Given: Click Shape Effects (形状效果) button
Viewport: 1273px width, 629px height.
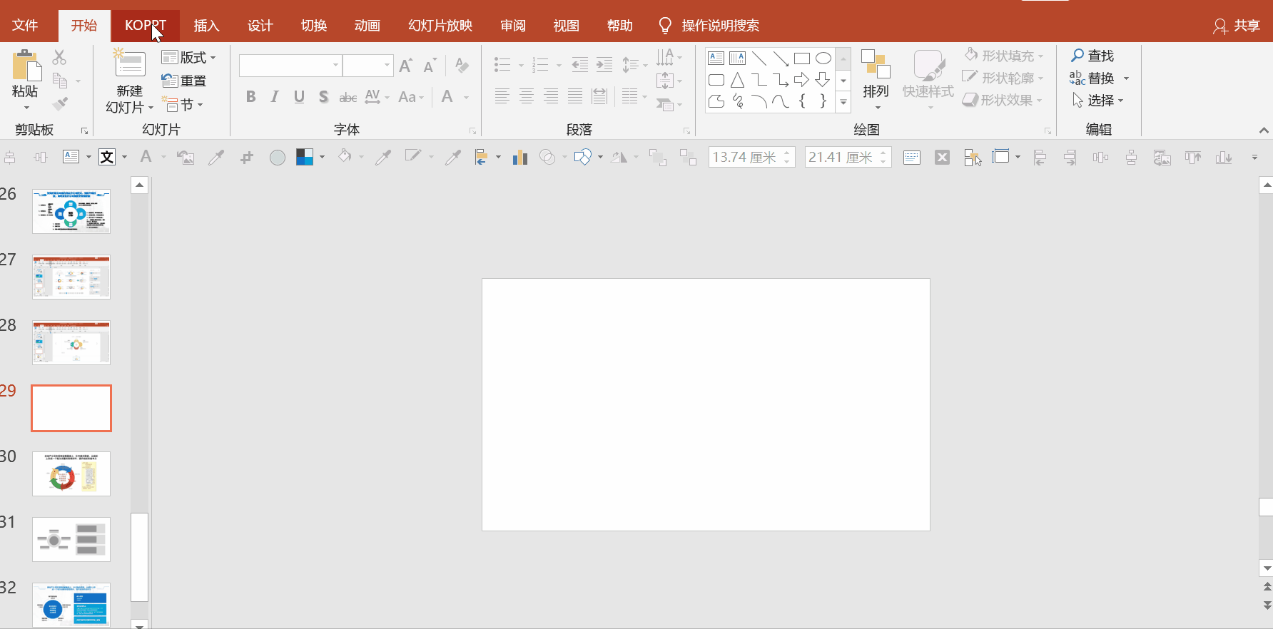Looking at the screenshot, I should (x=1003, y=100).
